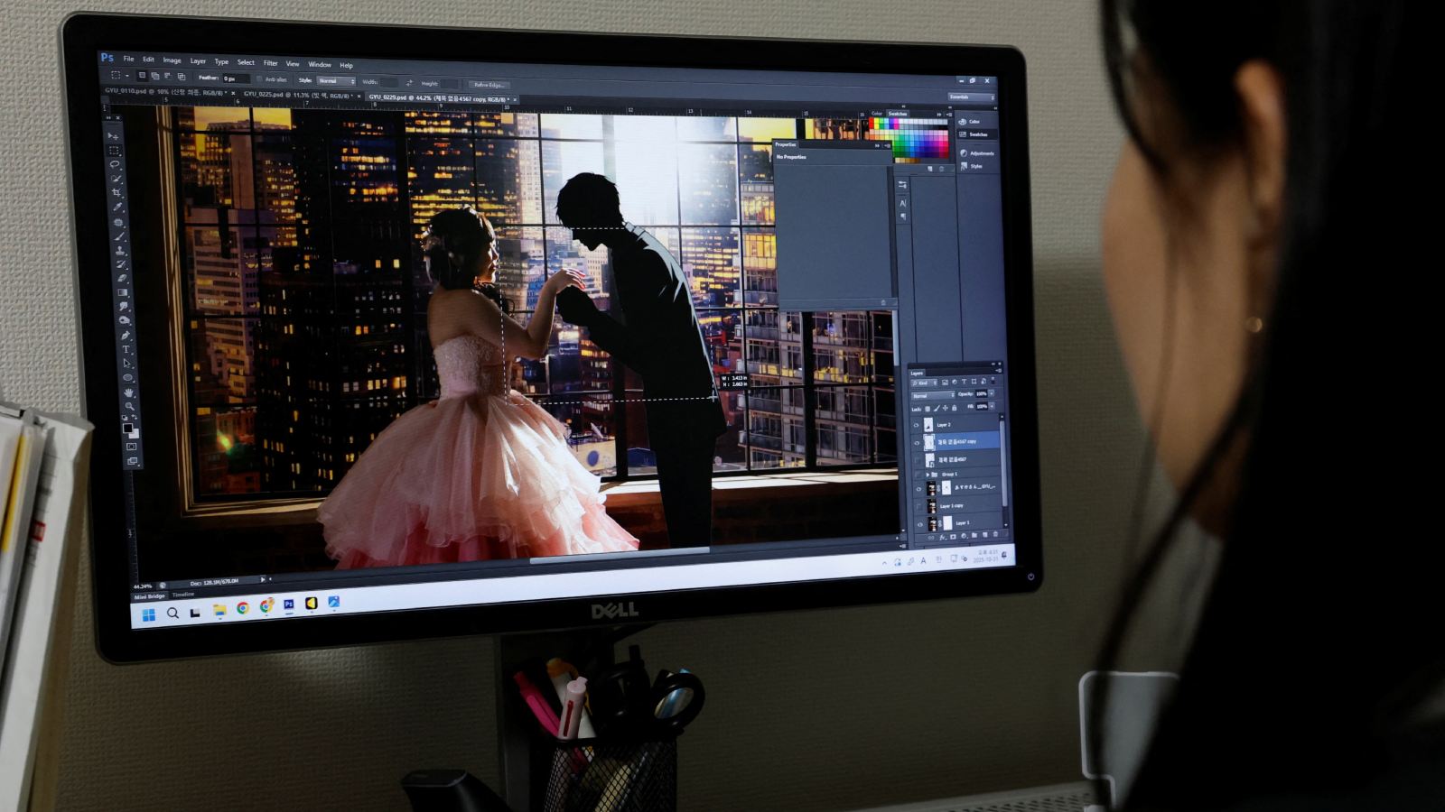1445x812 pixels.
Task: Open the Filter menu
Action: 270,63
